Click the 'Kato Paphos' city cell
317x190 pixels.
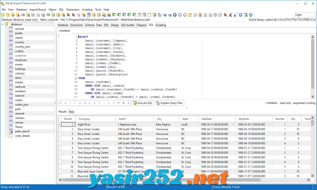click(x=166, y=125)
